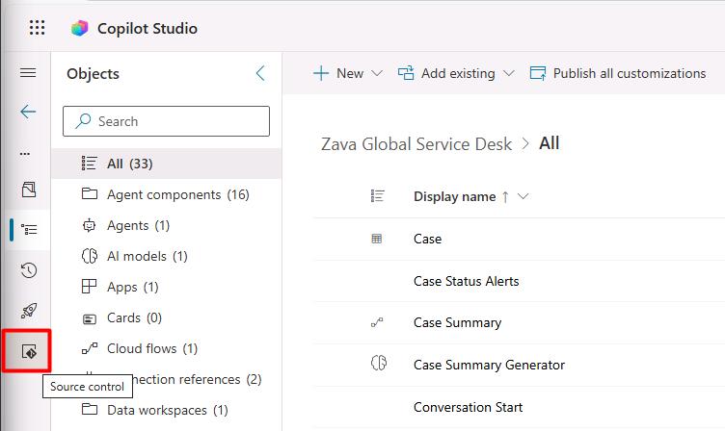Open the Case Summary row
Viewport: 725px width, 431px height.
point(520,322)
